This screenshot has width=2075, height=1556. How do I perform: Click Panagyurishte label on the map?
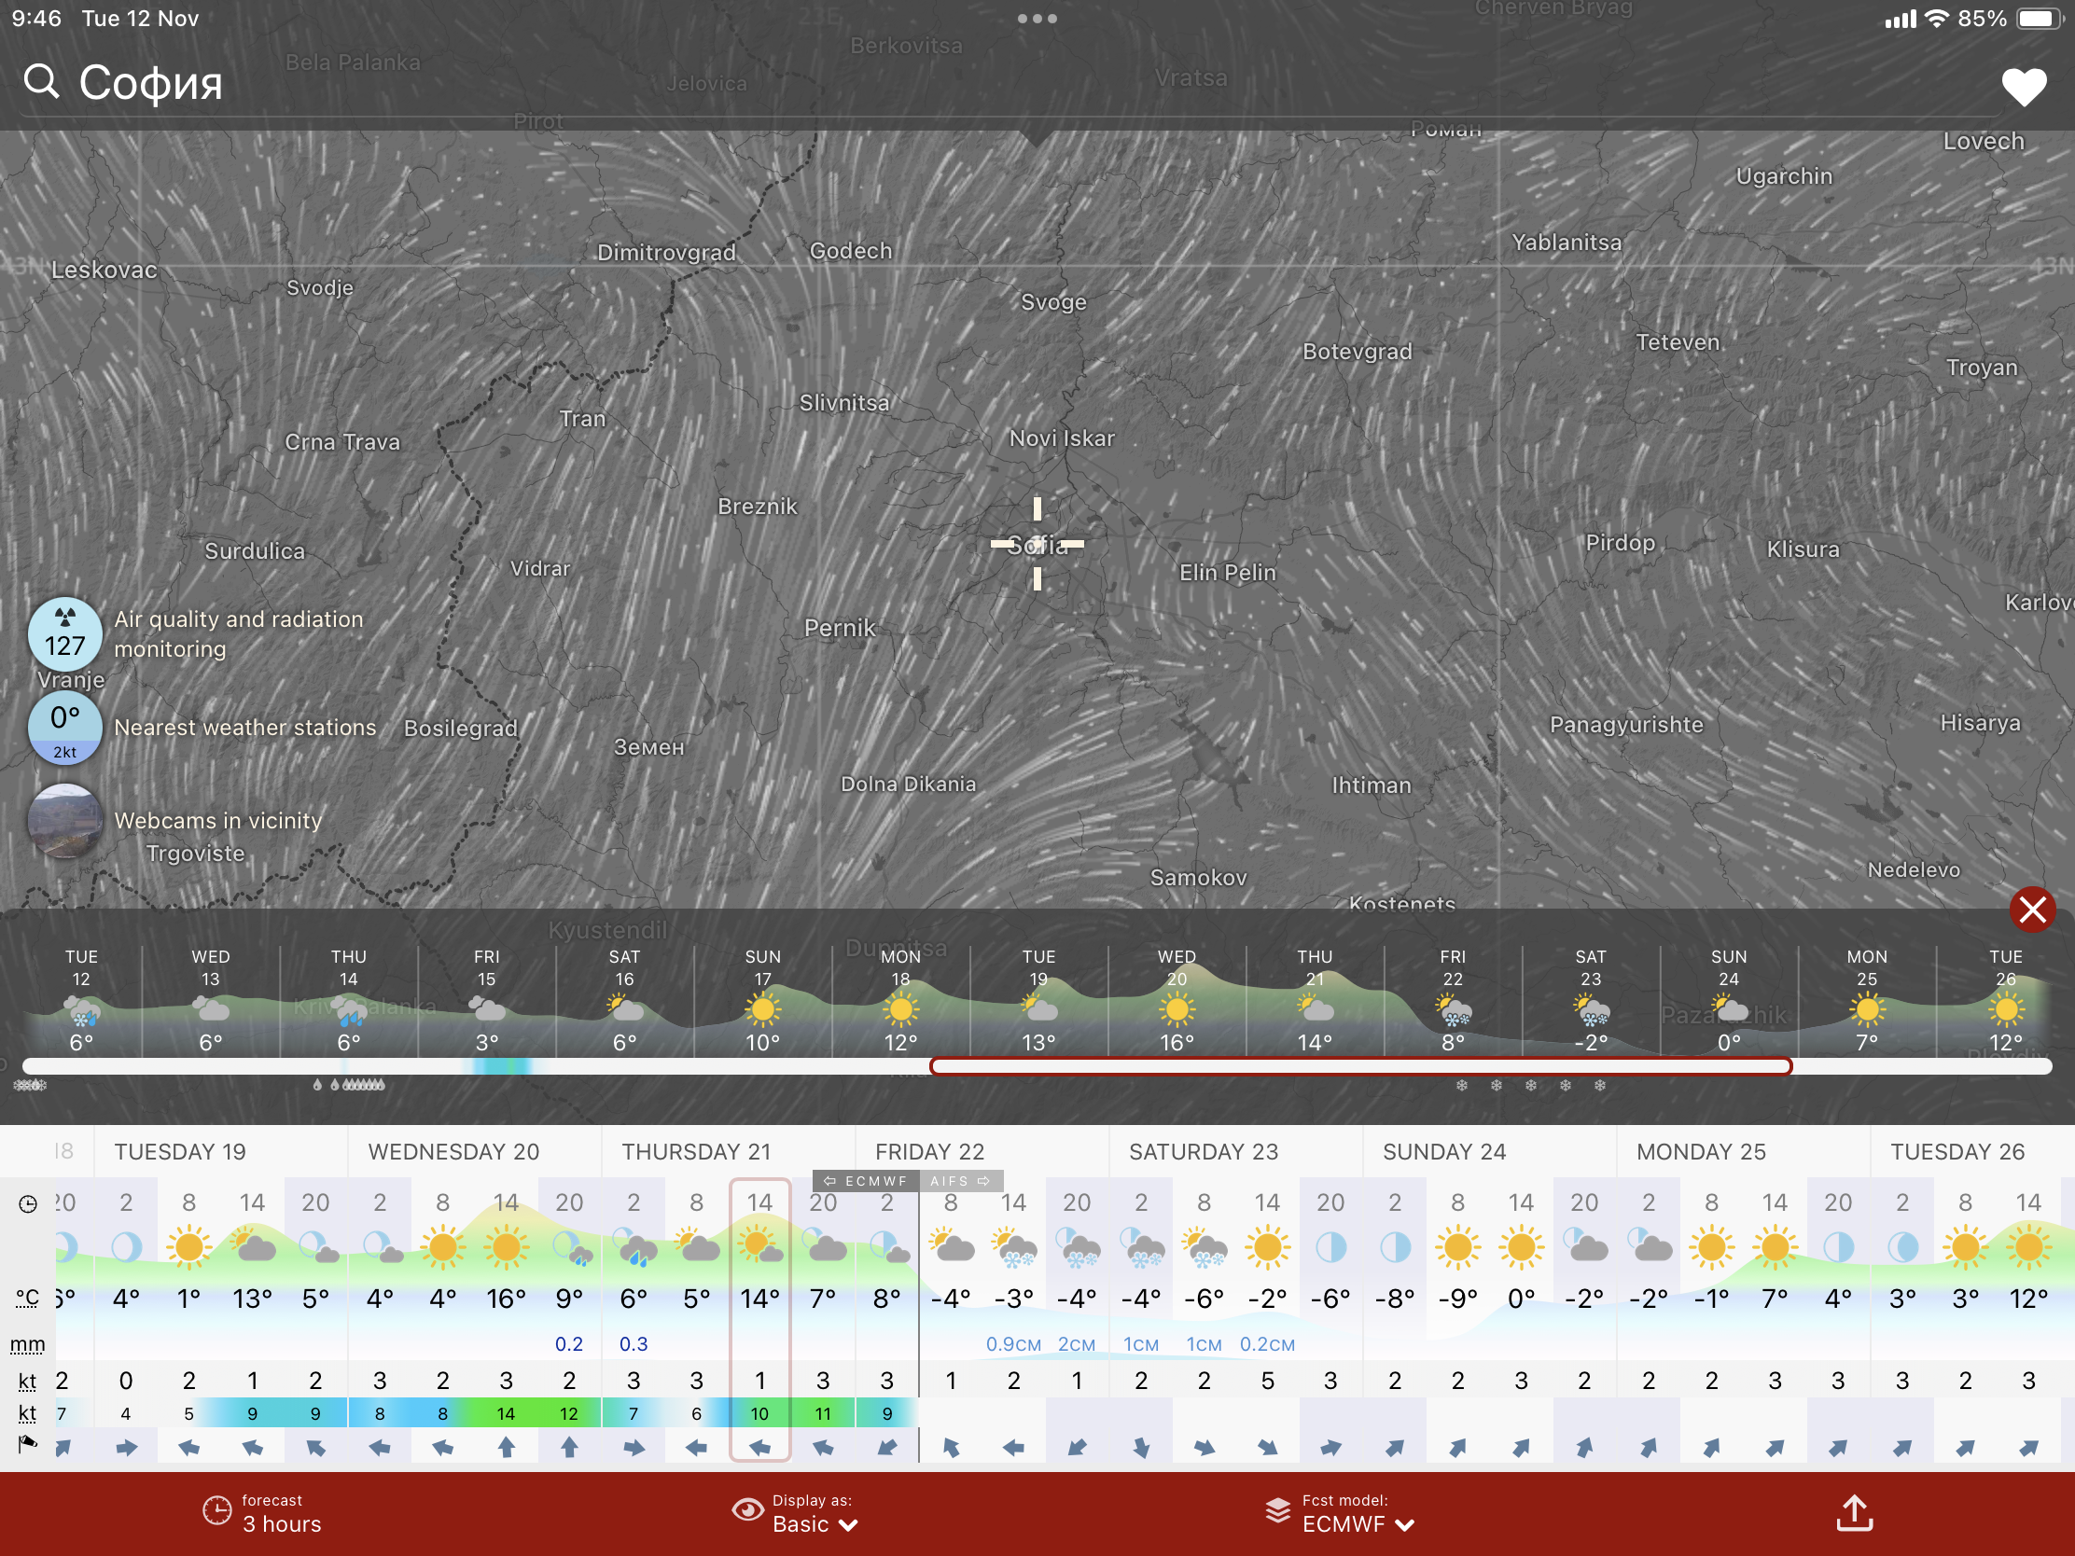click(1625, 725)
